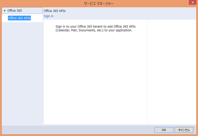Select the Office 365 root node
Viewport: 198px width, 136px height.
pyautogui.click(x=15, y=11)
